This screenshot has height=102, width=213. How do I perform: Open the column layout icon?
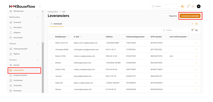pos(197,30)
